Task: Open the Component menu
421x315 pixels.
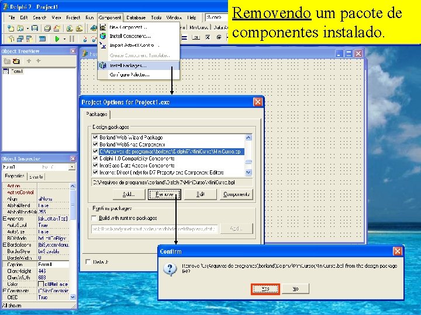Action: coord(110,17)
